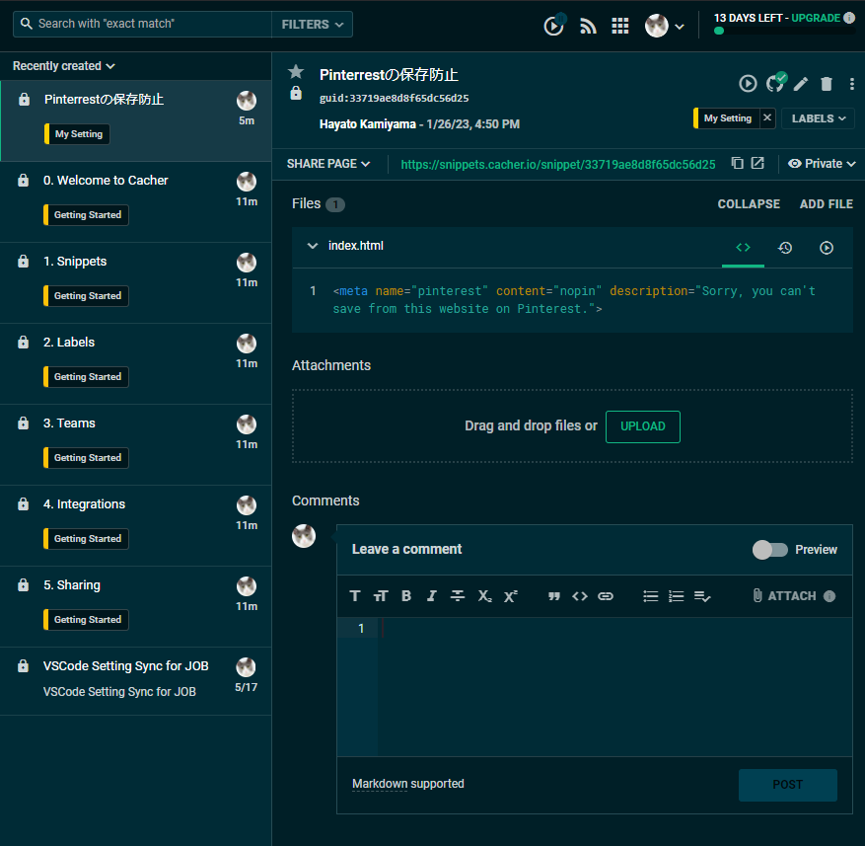Open the snippets.cacher.io snippet link
The image size is (865, 846).
[557, 165]
